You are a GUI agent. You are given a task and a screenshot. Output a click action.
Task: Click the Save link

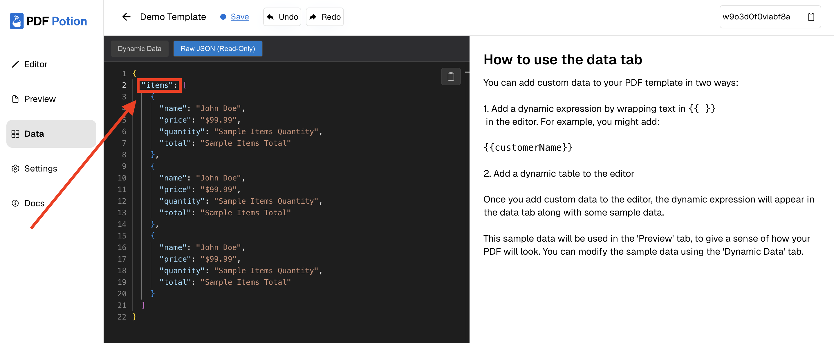(x=240, y=17)
